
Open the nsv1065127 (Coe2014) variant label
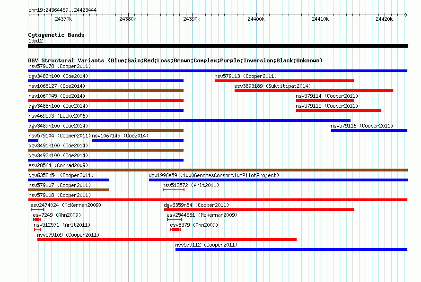[x=57, y=86]
